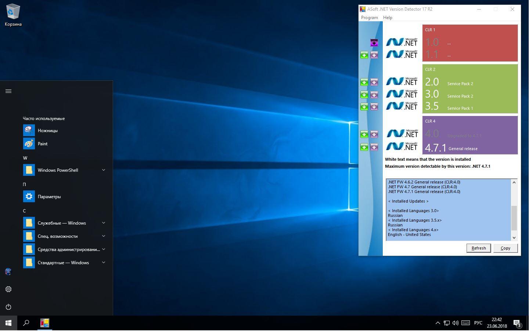Image resolution: width=529 pixels, height=331 pixels.
Task: Click the Microsoft .NET logo beside version 1.1
Action: 402,54
